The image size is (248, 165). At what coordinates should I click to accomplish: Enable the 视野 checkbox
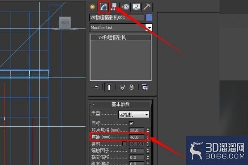(x=124, y=144)
